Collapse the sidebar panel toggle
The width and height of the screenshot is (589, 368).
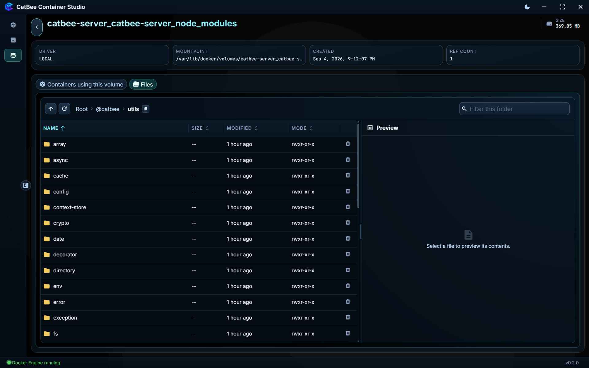click(x=26, y=185)
